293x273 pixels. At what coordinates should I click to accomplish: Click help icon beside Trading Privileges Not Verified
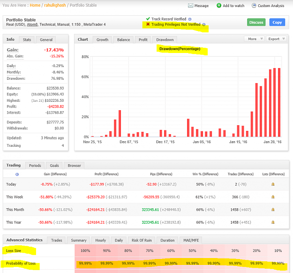(x=204, y=24)
